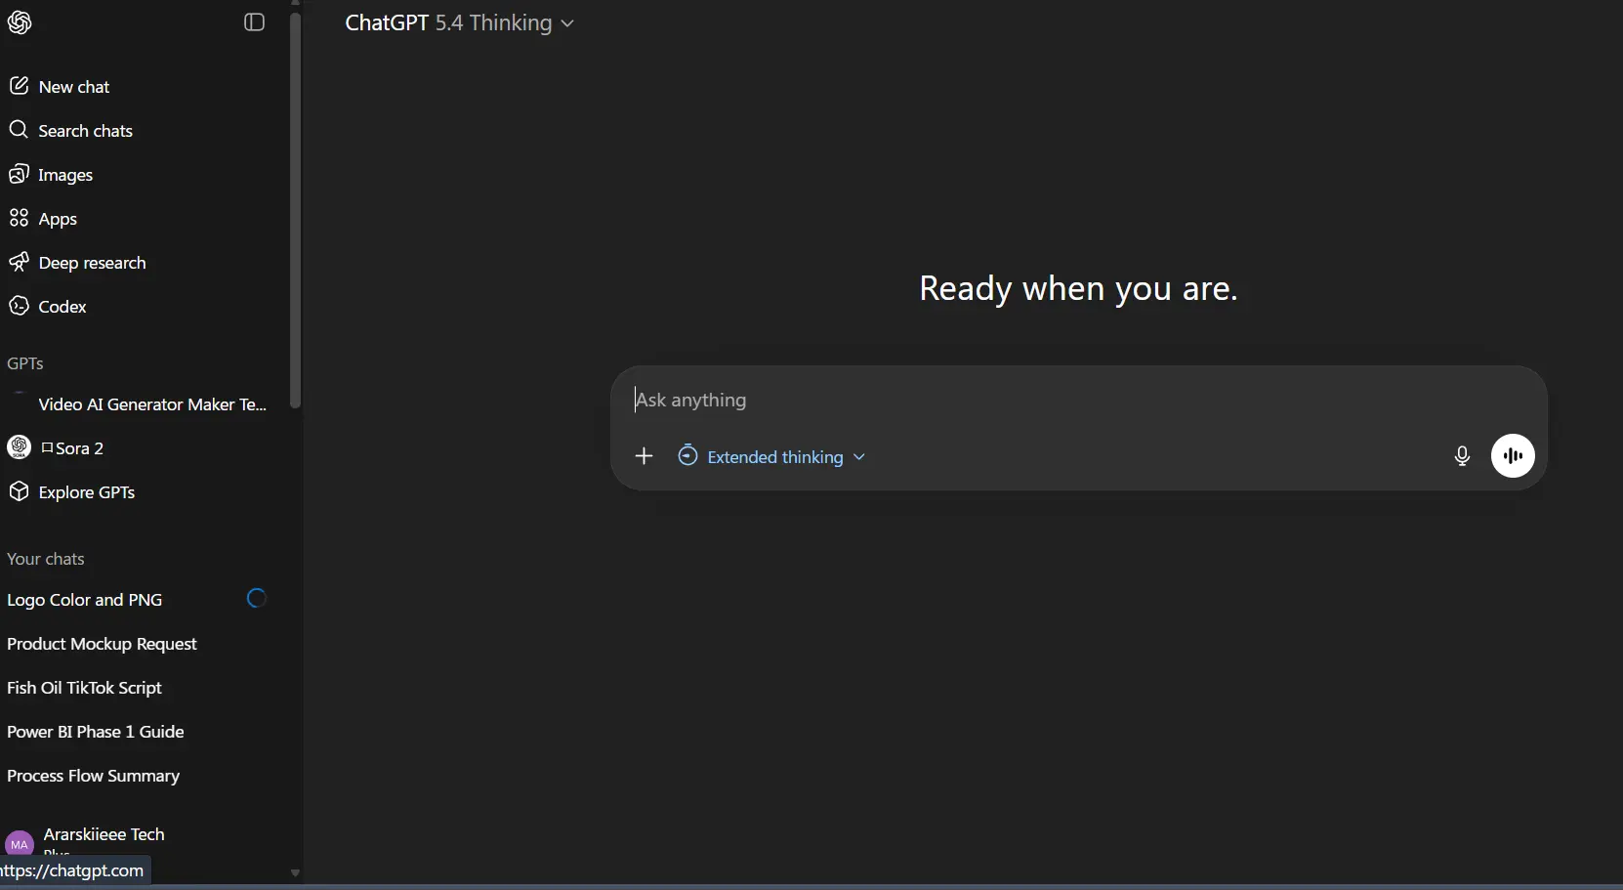Viewport: 1623px width, 890px height.
Task: Start voice mode with the waveform button
Action: click(x=1513, y=456)
